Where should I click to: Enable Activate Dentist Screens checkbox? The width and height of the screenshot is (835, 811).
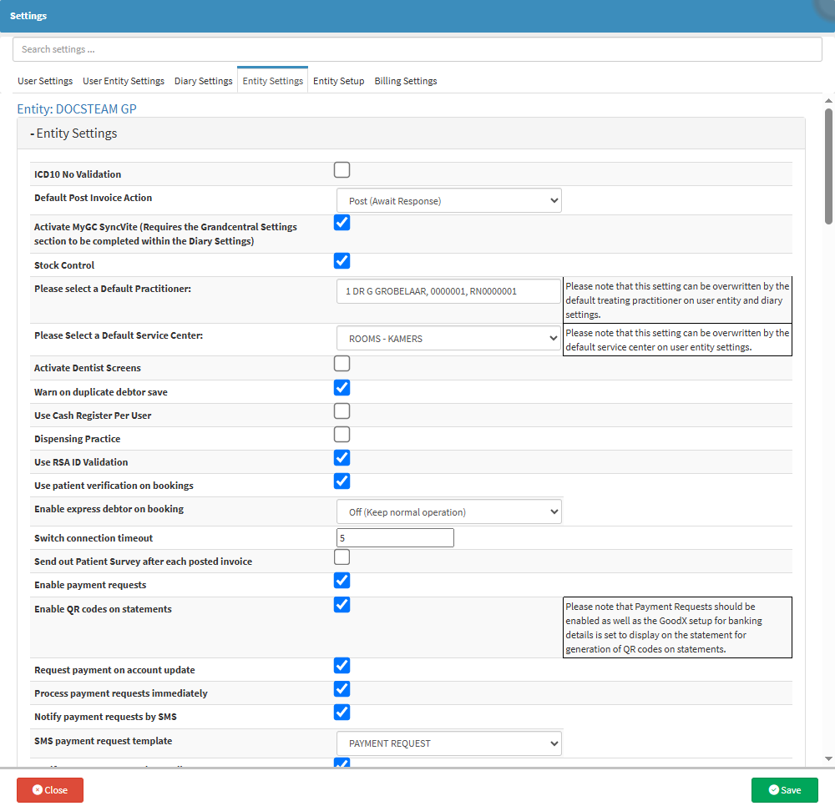pos(342,364)
